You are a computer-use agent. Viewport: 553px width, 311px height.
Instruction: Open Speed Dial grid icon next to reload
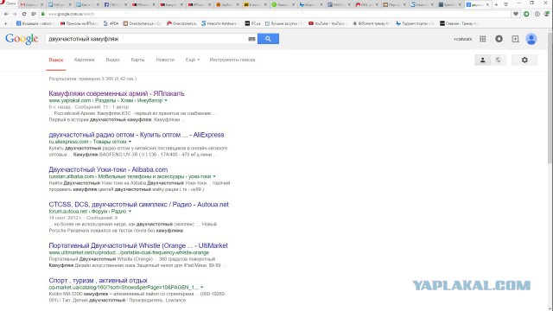point(34,14)
